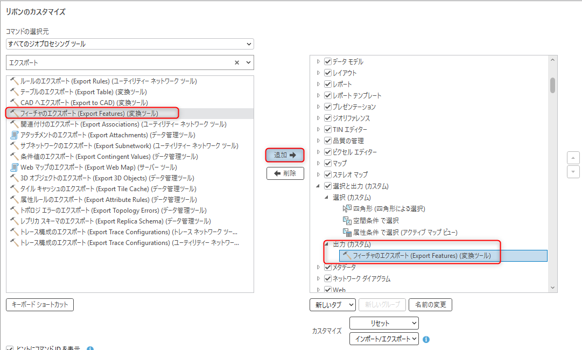Toggle the ジオリファレンス checkbox
This screenshot has width=582, height=350.
coord(327,118)
